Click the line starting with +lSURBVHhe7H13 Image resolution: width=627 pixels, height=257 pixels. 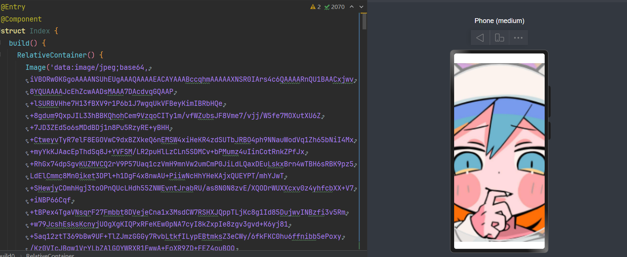tap(126, 103)
